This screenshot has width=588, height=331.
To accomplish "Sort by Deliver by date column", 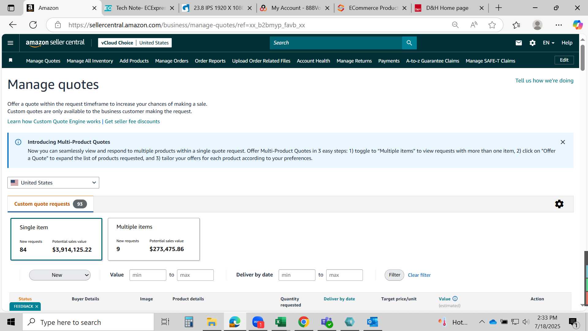I will (x=339, y=299).
